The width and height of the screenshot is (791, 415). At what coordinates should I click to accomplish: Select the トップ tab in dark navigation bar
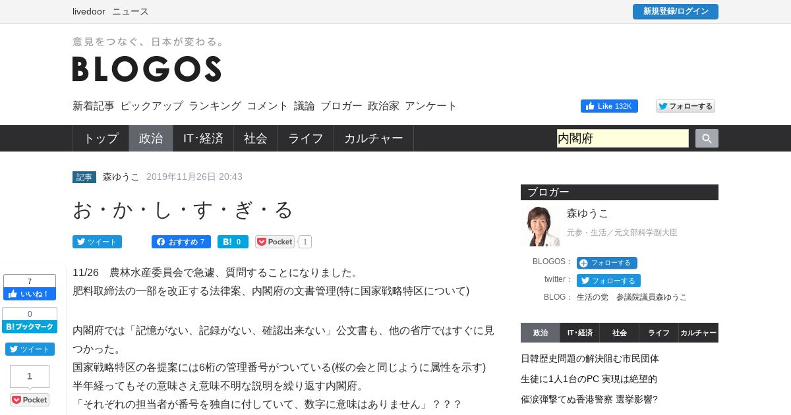pos(101,138)
